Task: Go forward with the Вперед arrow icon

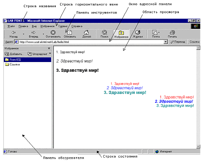Action: click(33, 32)
